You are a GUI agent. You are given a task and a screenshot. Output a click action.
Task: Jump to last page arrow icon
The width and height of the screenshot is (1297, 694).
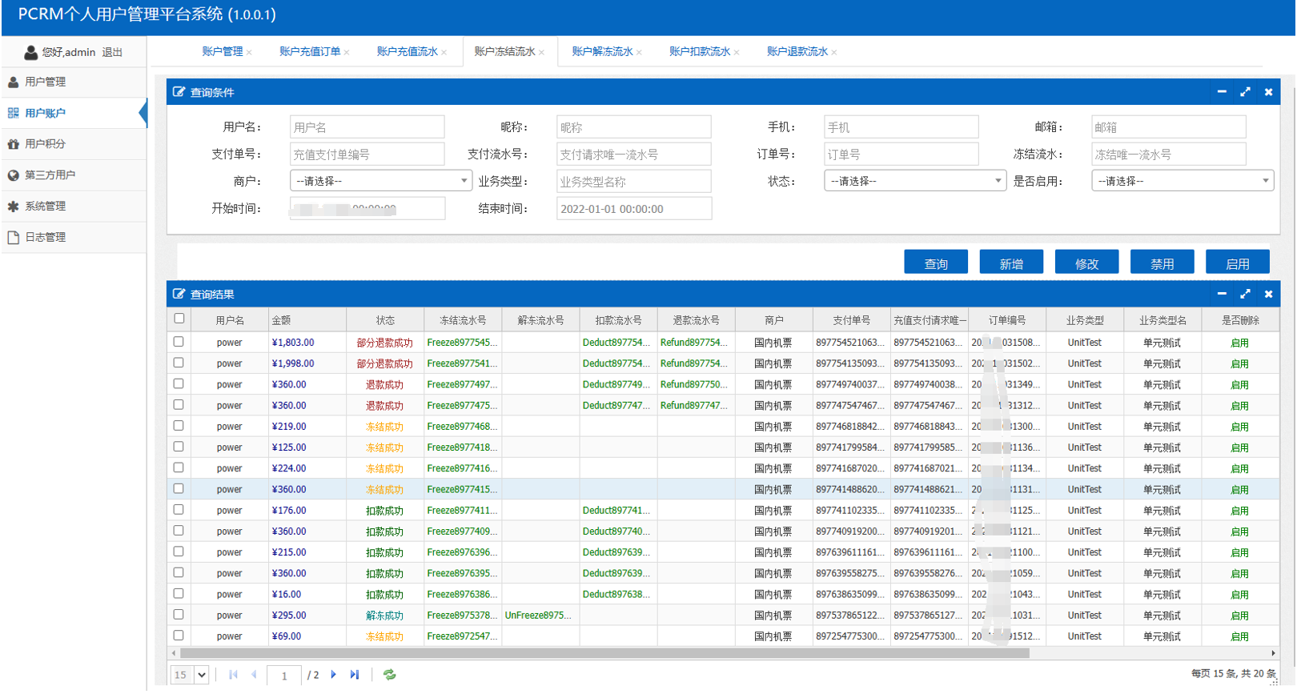pos(355,675)
